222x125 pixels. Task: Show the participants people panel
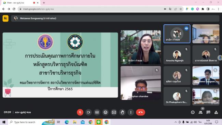[200, 112]
